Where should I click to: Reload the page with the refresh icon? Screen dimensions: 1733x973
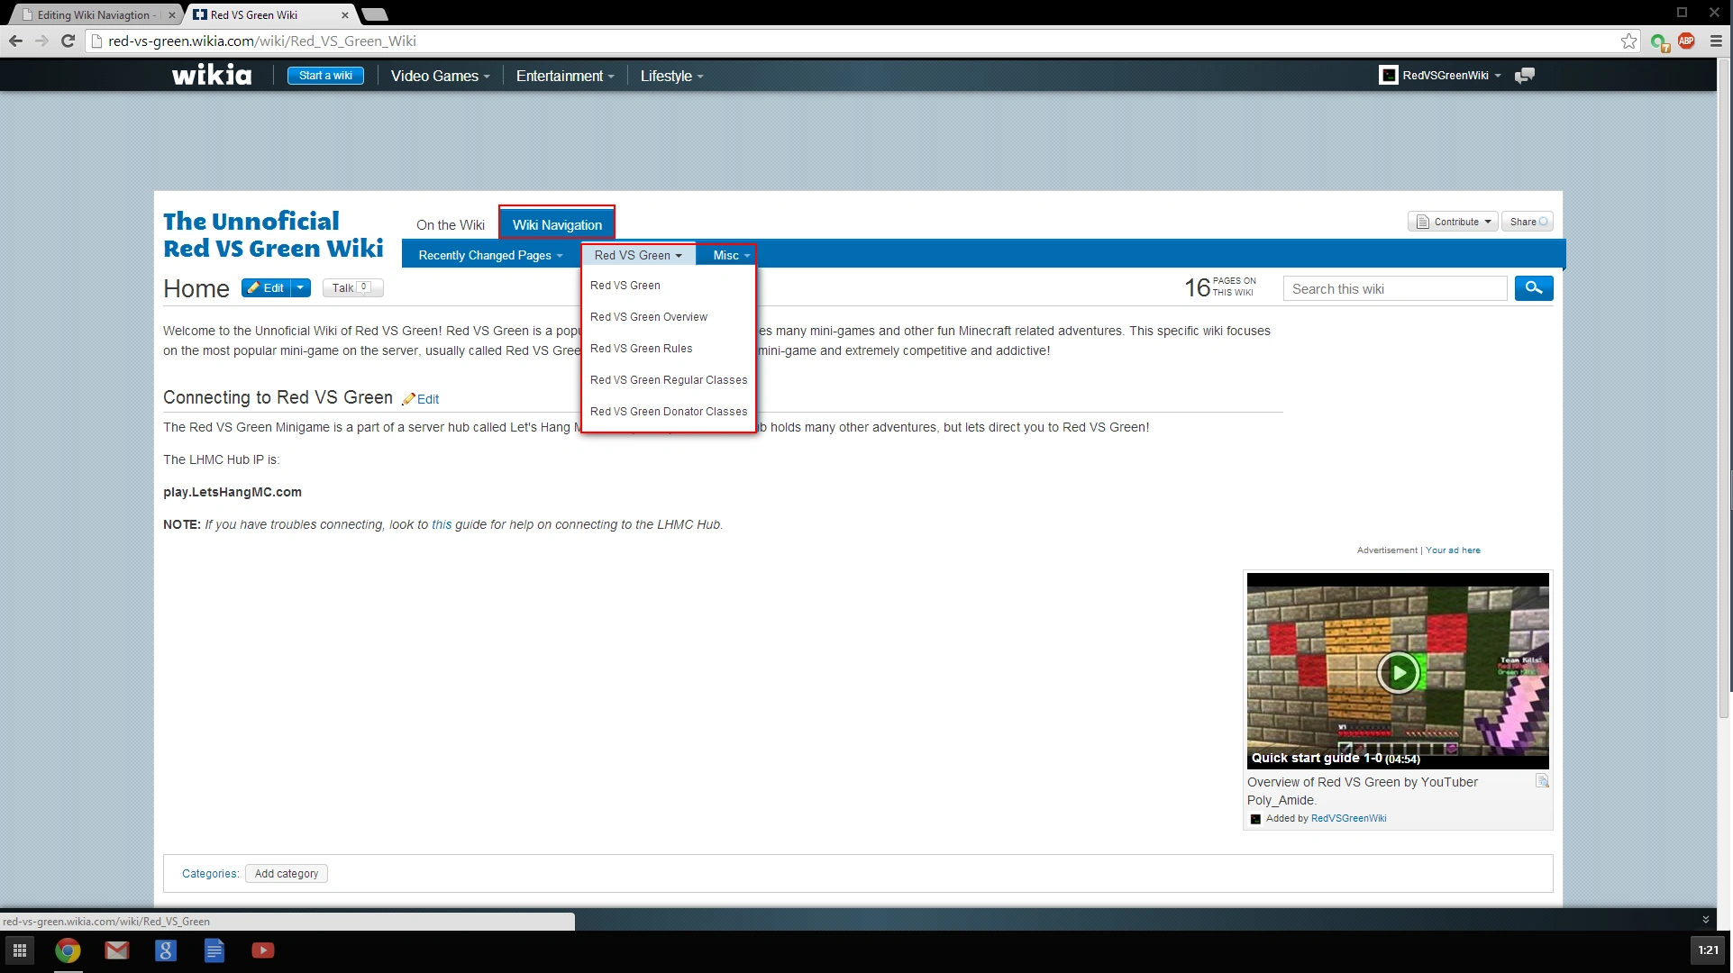coord(68,41)
